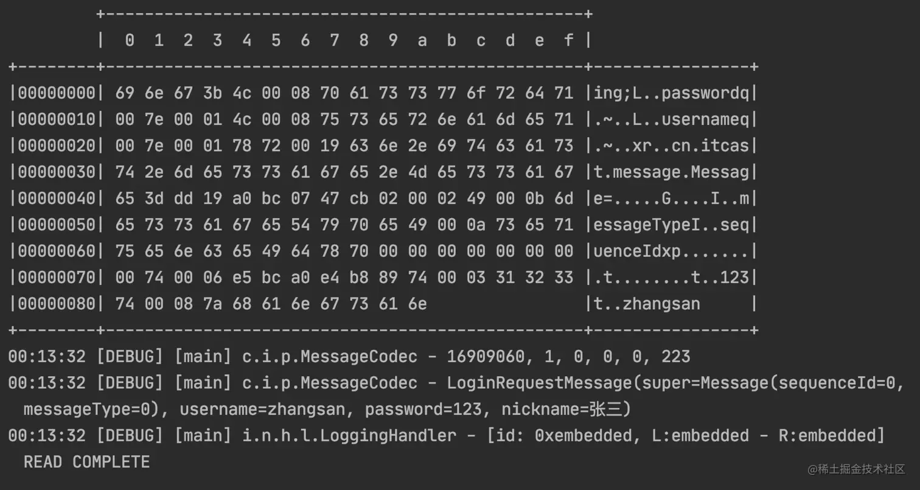
Task: Click the 'essageTypeI..seq' ASCII text
Action: (x=671, y=225)
